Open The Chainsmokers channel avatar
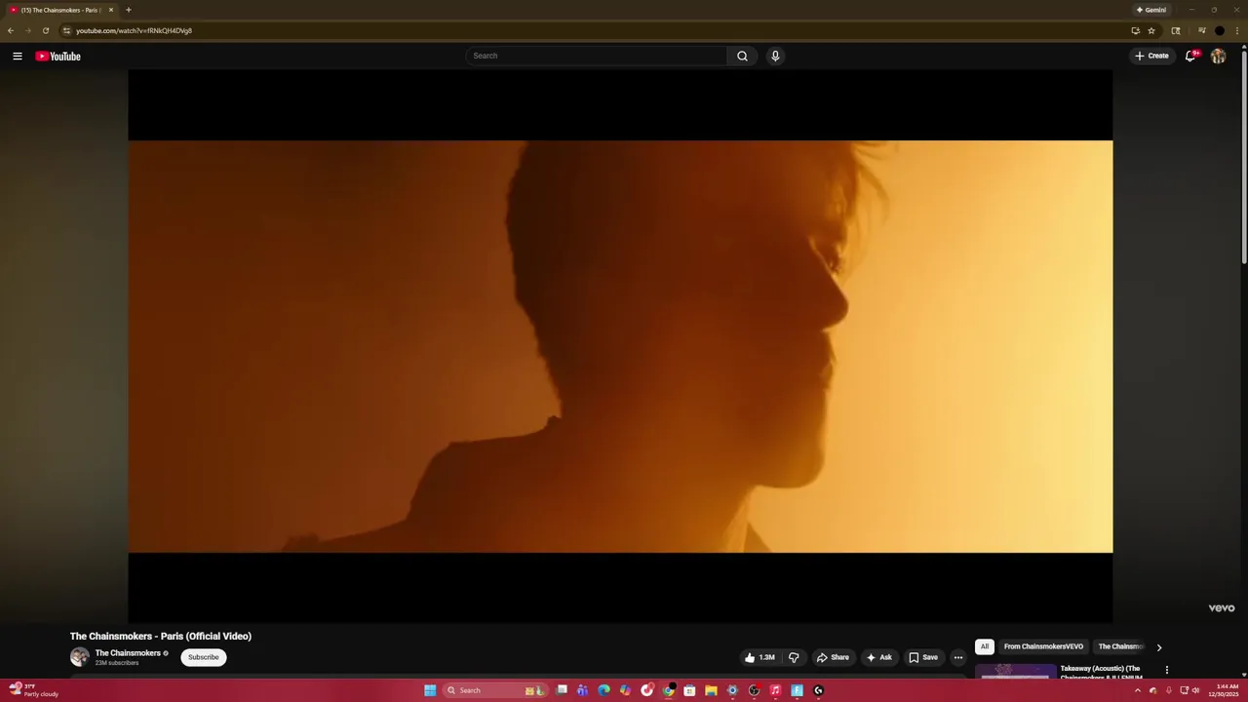 coord(80,657)
